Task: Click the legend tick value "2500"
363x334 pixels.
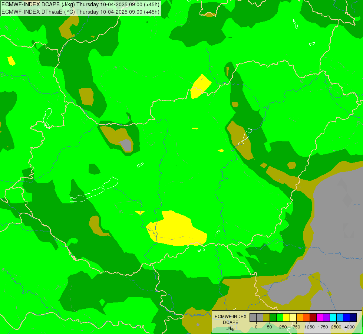Action: point(336,327)
